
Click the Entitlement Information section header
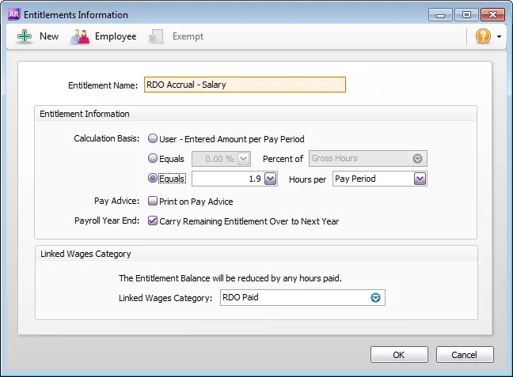coord(85,114)
